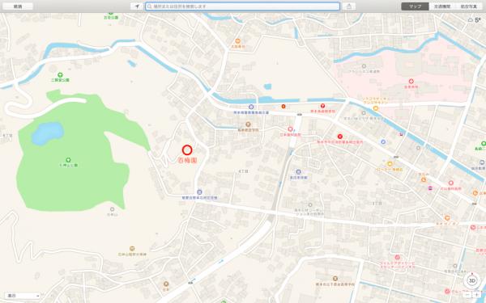Switch to the 航空写真 satellite tab
Image resolution: width=486 pixels, height=303 pixels.
click(469, 6)
